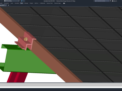Open the Insert ribbon tab

click(x=12, y=3)
